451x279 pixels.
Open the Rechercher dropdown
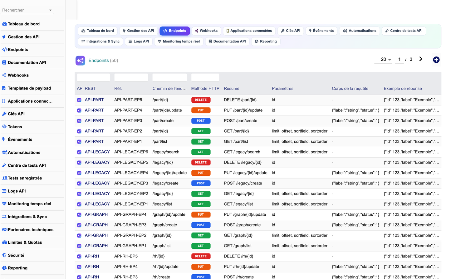[x=27, y=10]
